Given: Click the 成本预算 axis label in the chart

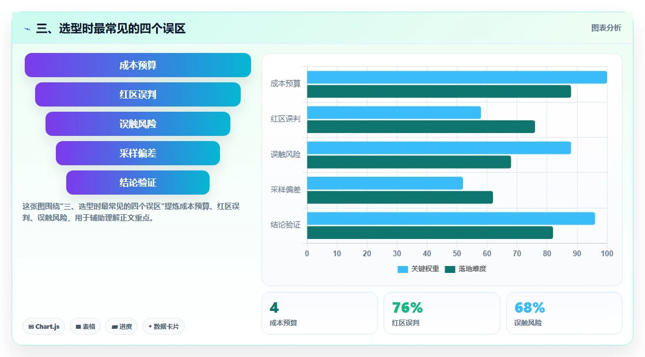Looking at the screenshot, I should 286,84.
